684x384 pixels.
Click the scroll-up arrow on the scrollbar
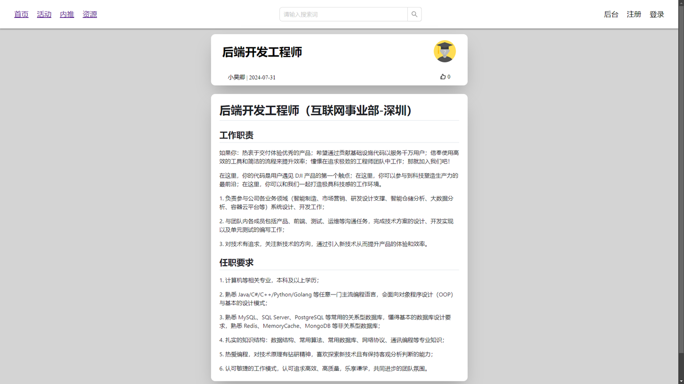[680, 4]
